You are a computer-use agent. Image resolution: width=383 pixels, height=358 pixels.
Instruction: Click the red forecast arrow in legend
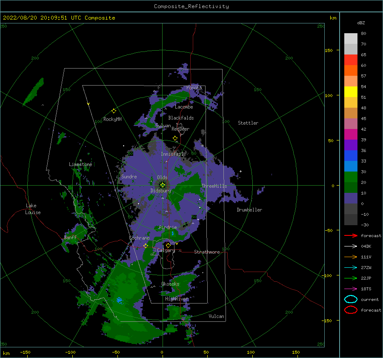pos(351,235)
